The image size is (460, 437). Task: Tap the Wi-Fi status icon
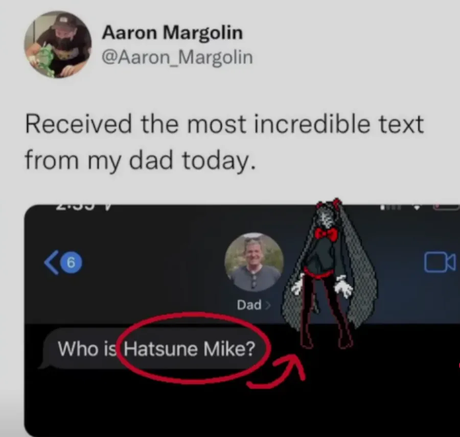tap(417, 207)
